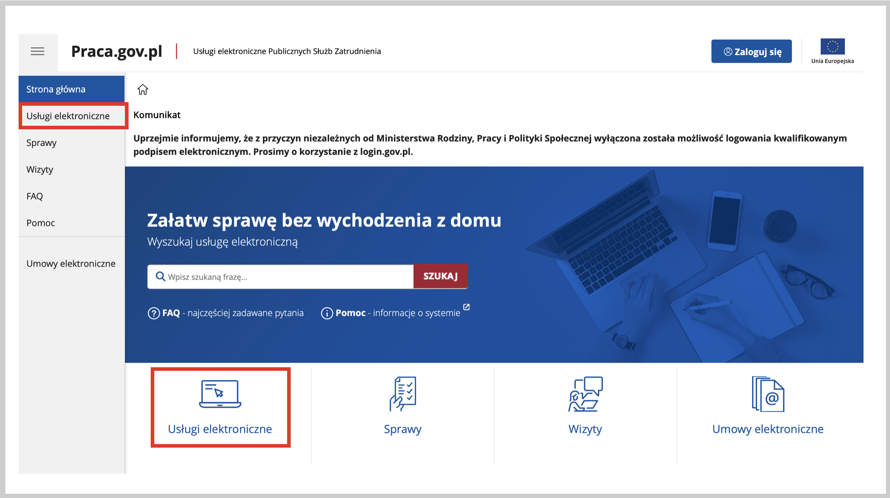Open Pomoc in the sidebar

pos(71,223)
